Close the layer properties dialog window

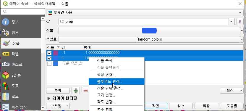pyautogui.click(x=240, y=4)
